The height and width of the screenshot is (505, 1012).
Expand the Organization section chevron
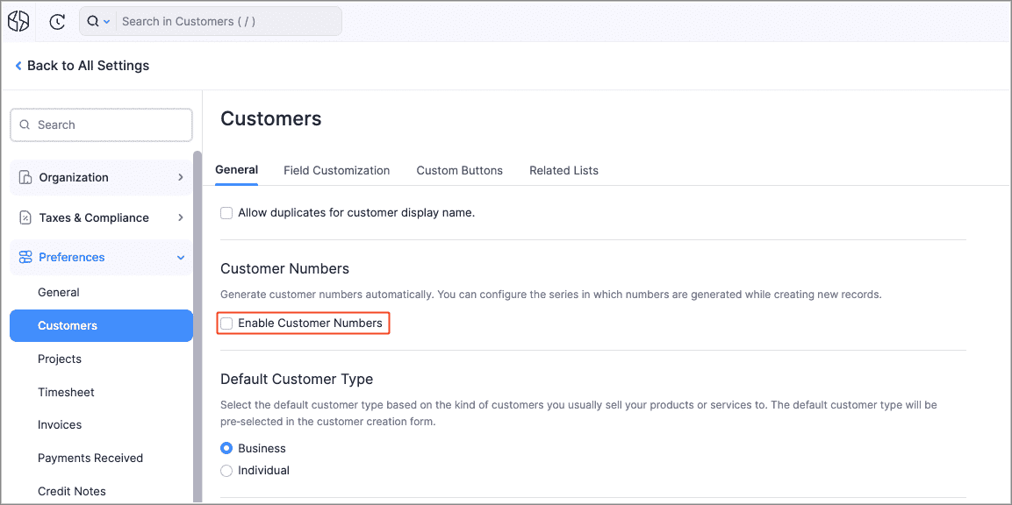(181, 177)
